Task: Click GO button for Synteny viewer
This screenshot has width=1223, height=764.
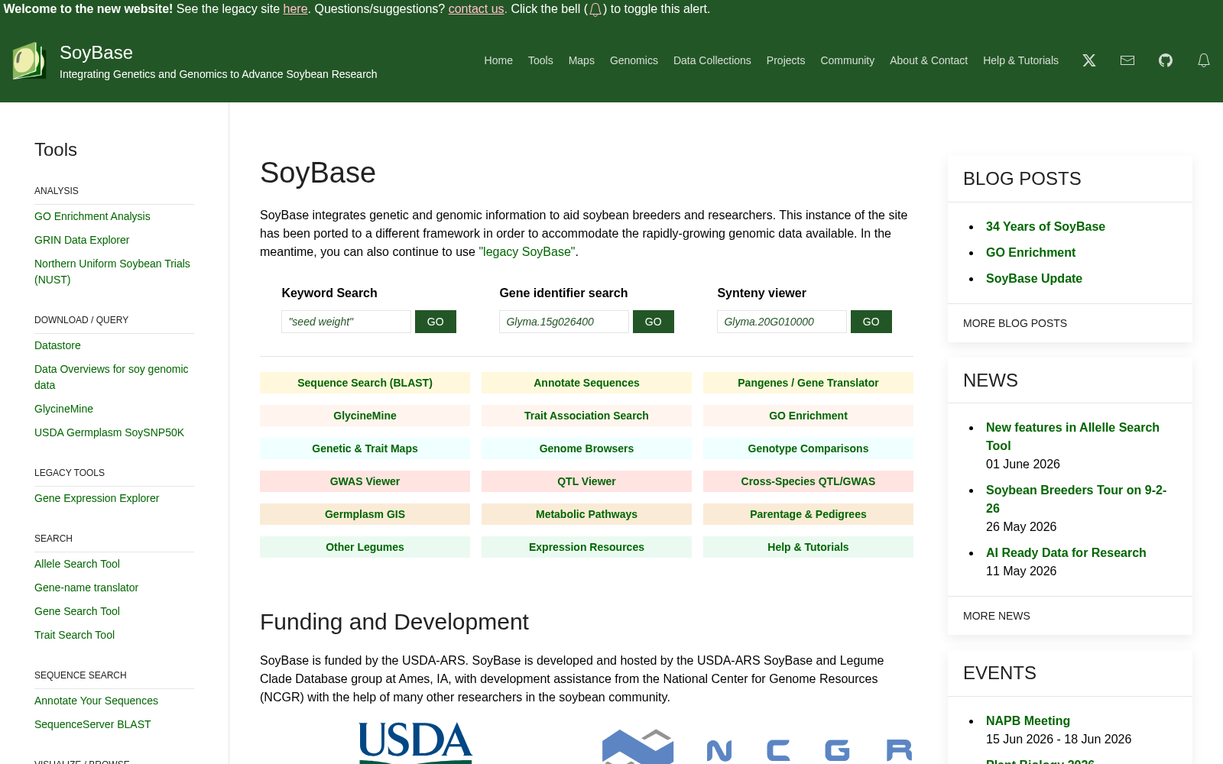Action: pos(871,322)
